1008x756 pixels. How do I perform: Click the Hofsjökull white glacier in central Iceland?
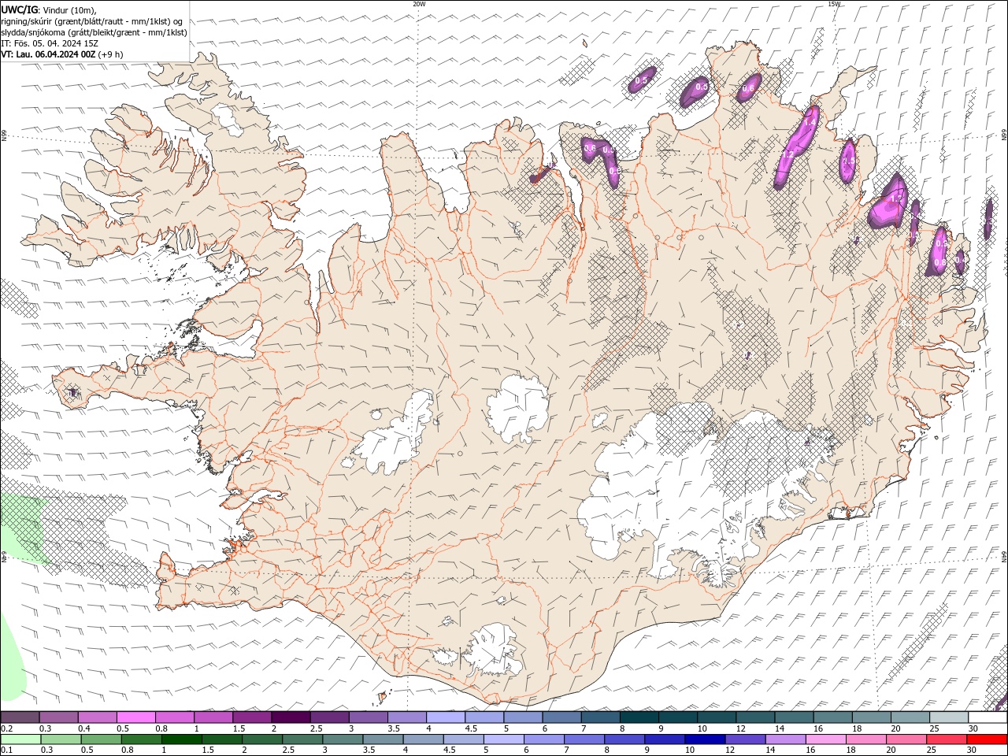pyautogui.click(x=517, y=408)
